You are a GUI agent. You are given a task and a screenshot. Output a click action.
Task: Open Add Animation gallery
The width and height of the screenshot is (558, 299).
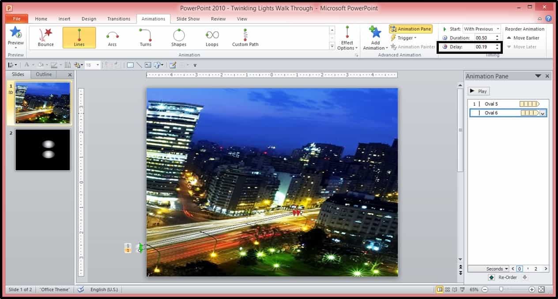tap(375, 38)
